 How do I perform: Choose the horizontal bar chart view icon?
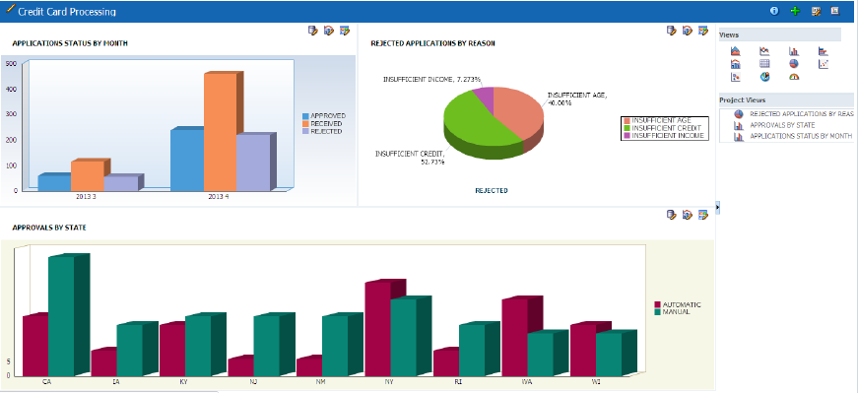(824, 51)
